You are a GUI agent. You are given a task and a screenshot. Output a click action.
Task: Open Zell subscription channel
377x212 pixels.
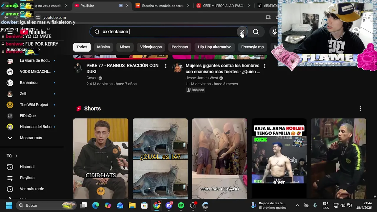[32, 94]
